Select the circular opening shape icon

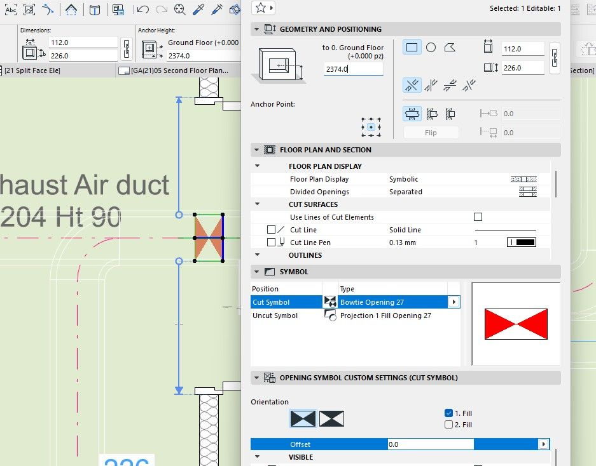(x=431, y=48)
